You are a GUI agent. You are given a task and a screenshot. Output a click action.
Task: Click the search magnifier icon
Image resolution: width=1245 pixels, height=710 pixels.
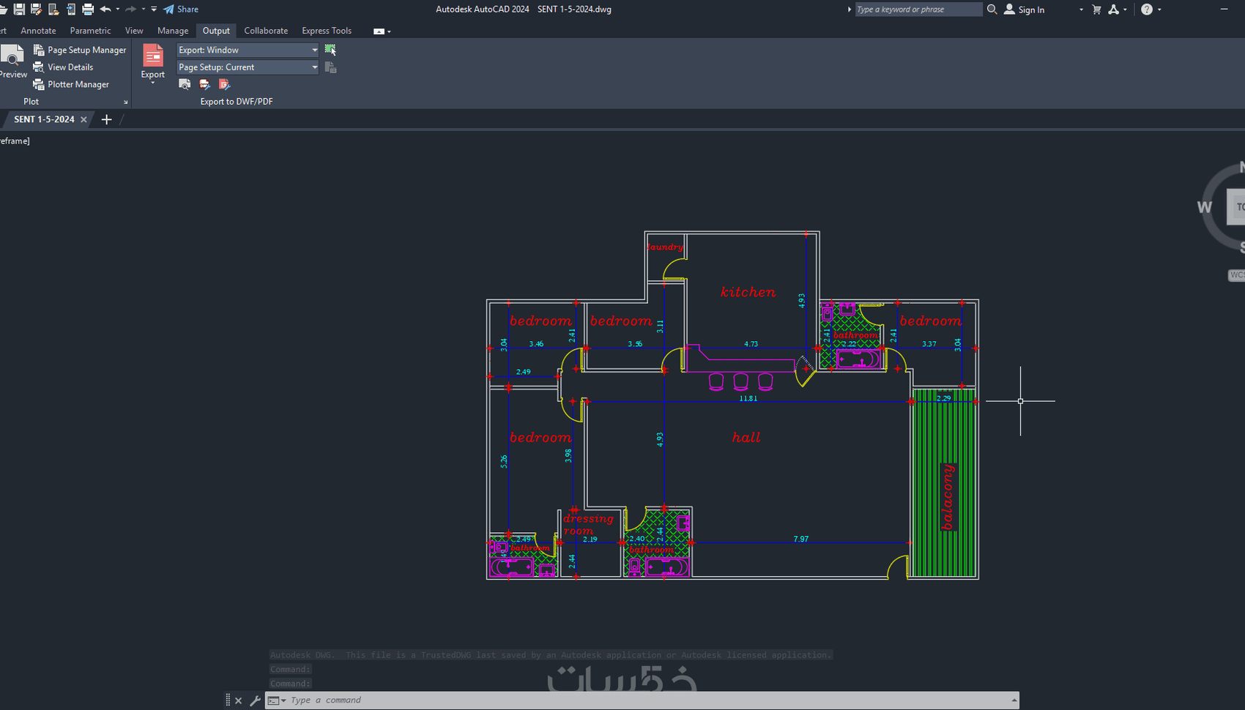point(992,10)
